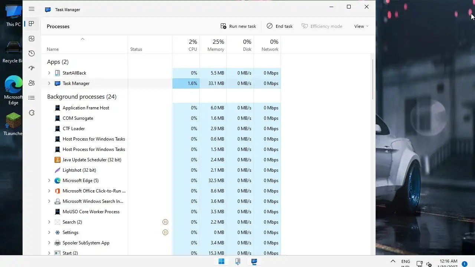Click Background processes (24) heading
This screenshot has width=475, height=267.
(82, 97)
